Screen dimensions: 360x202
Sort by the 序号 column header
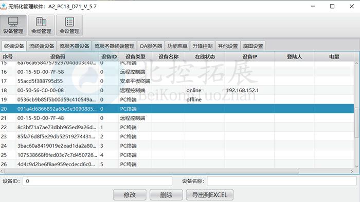[x=8, y=56]
